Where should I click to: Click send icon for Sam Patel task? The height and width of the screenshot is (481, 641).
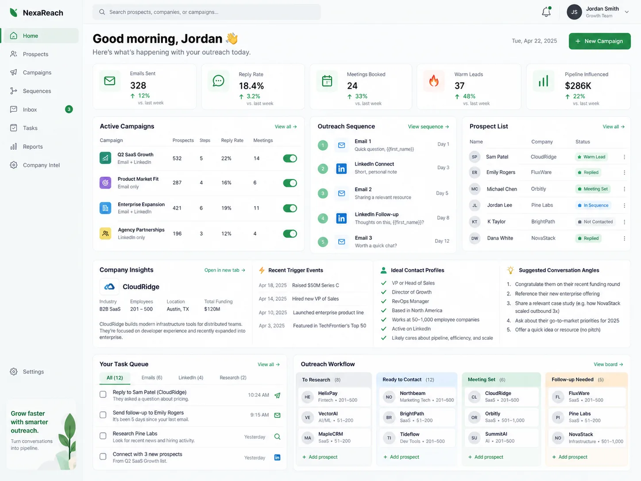tap(277, 395)
